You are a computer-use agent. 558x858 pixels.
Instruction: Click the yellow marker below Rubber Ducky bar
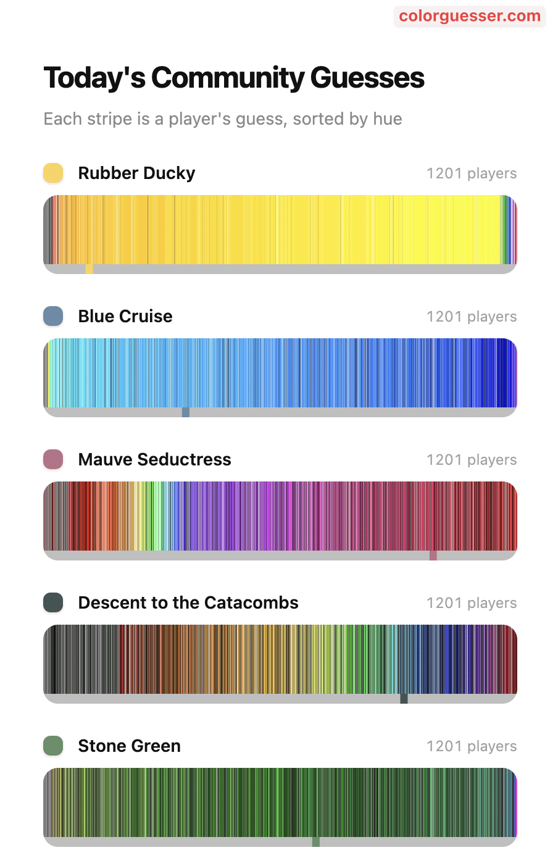[90, 269]
